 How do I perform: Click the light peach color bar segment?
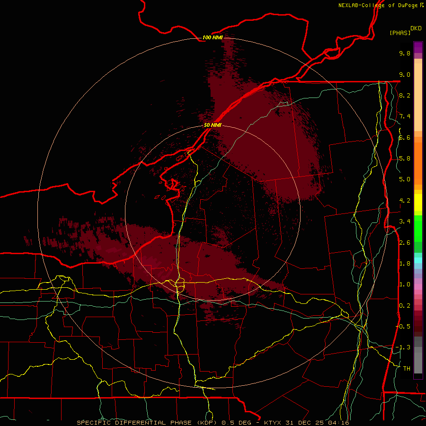[x=418, y=97]
